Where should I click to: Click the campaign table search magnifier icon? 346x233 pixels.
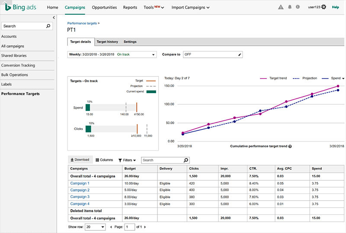pos(186,160)
